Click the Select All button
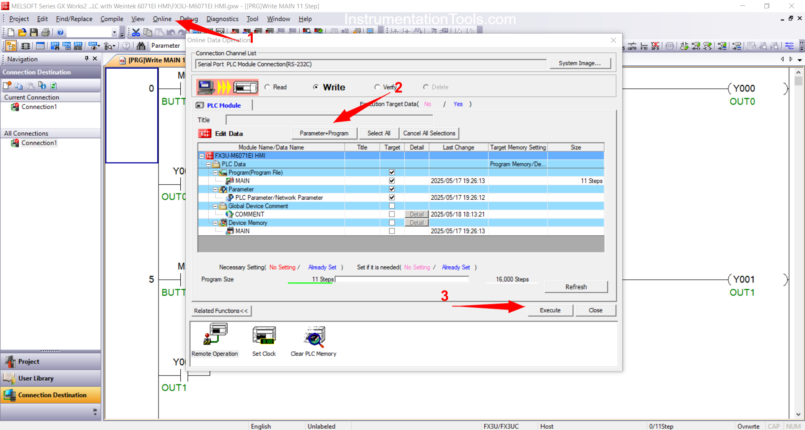Image resolution: width=805 pixels, height=430 pixels. coord(379,133)
